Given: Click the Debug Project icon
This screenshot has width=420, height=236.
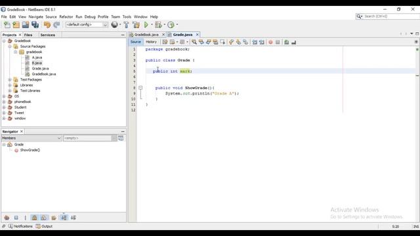Looking at the screenshot, I should point(158,25).
